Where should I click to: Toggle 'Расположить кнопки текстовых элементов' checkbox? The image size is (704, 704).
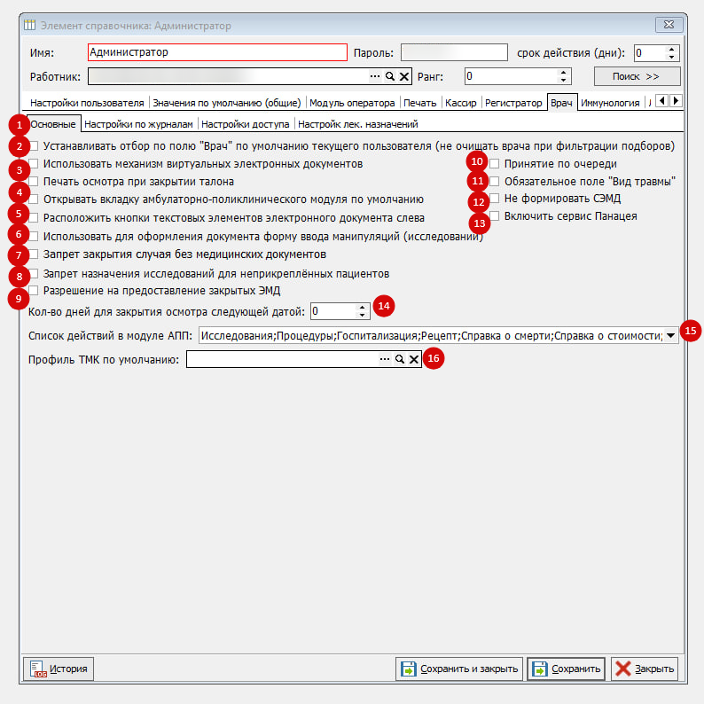[34, 218]
